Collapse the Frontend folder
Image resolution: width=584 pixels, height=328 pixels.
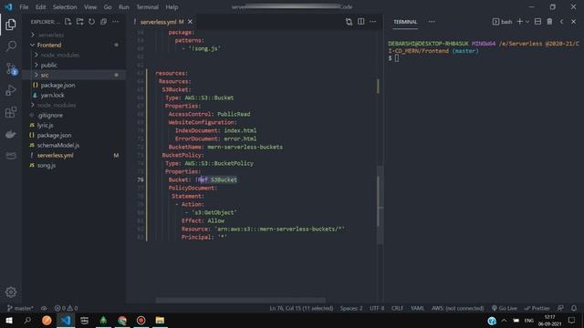click(74, 45)
